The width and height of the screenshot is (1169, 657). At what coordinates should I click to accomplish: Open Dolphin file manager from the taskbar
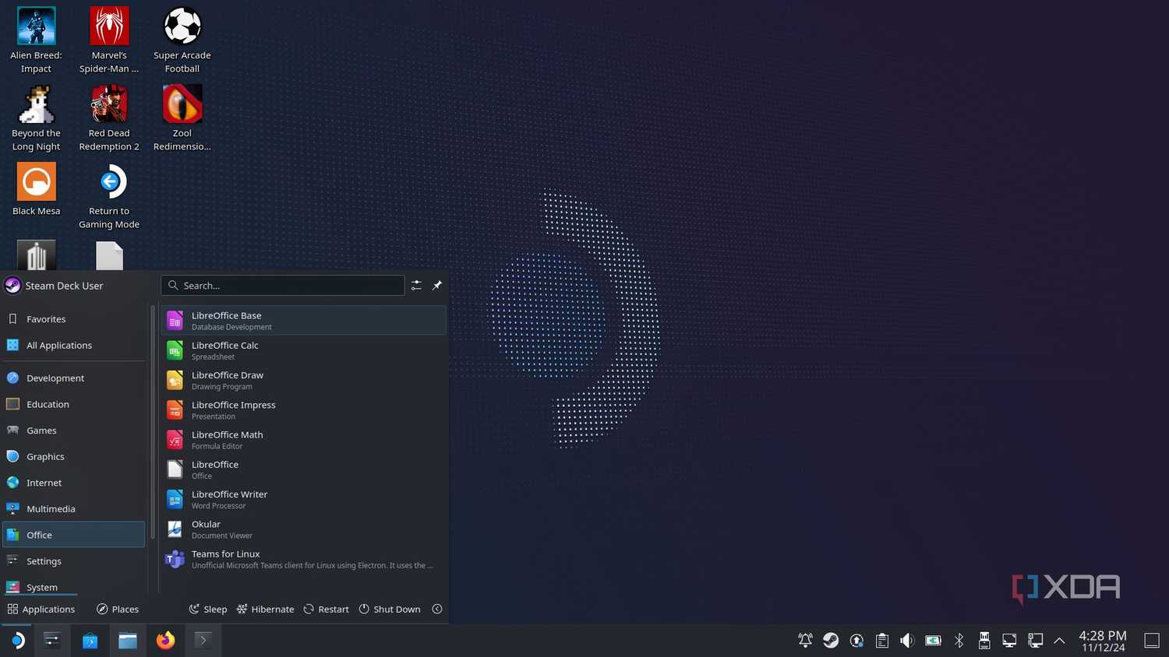[x=128, y=640]
